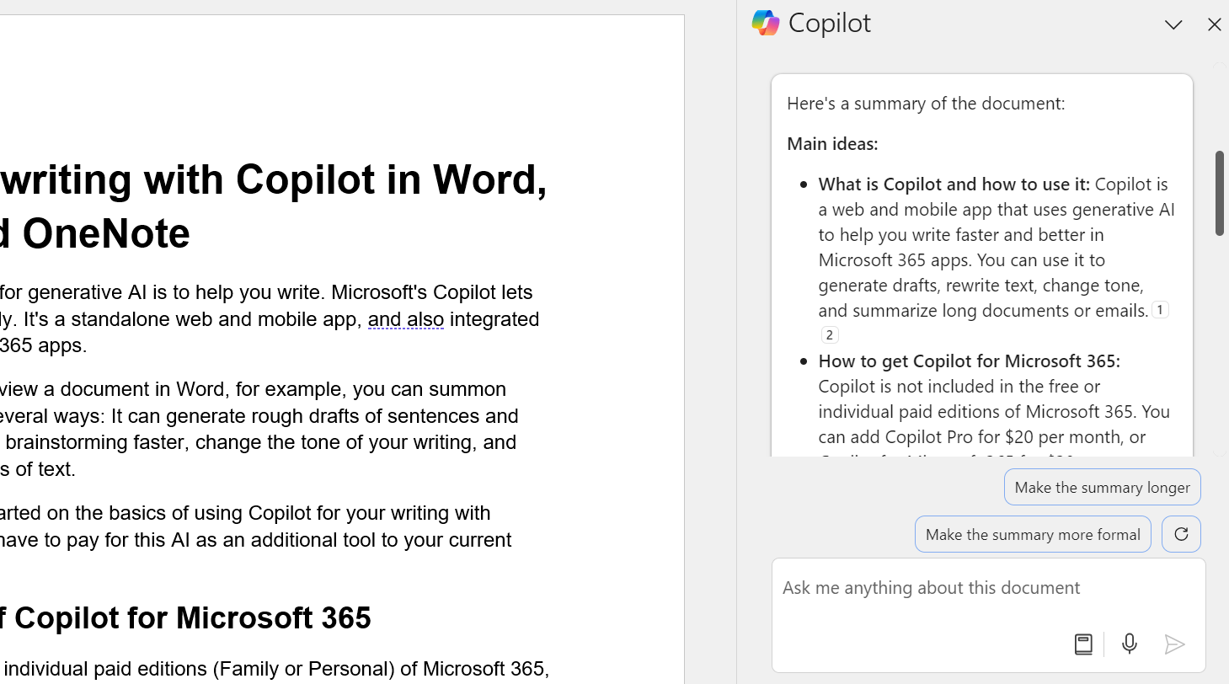Select the summary card starting "Here's a summary"
Viewport: 1229px width, 684px height.
[x=925, y=103]
